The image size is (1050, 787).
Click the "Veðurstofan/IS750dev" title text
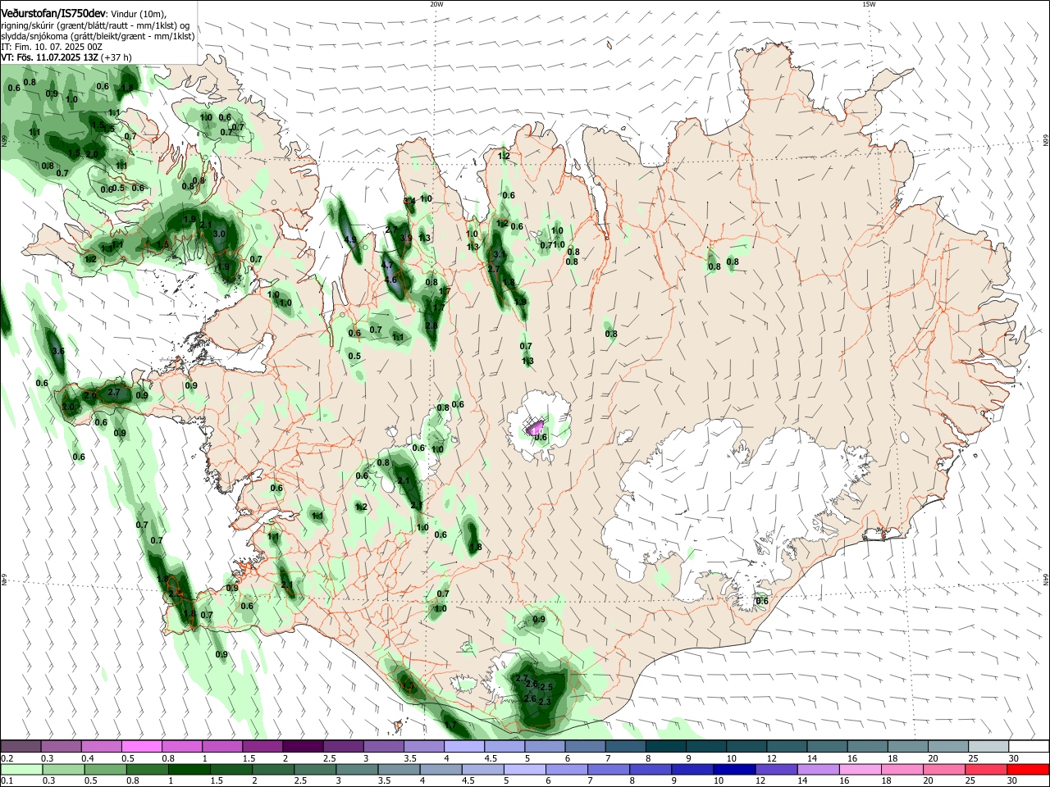point(53,12)
